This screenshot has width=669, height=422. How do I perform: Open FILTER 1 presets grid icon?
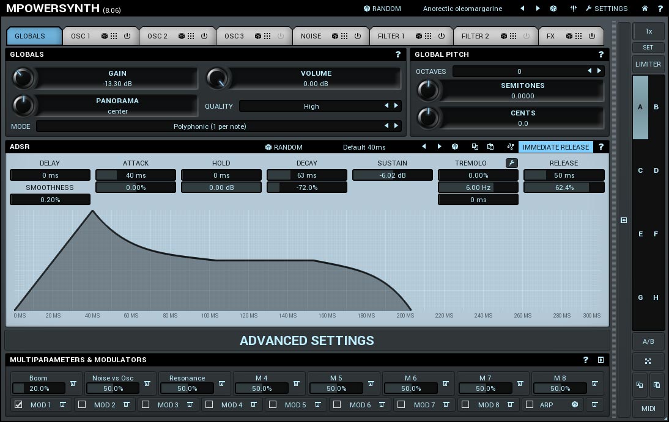(x=428, y=36)
